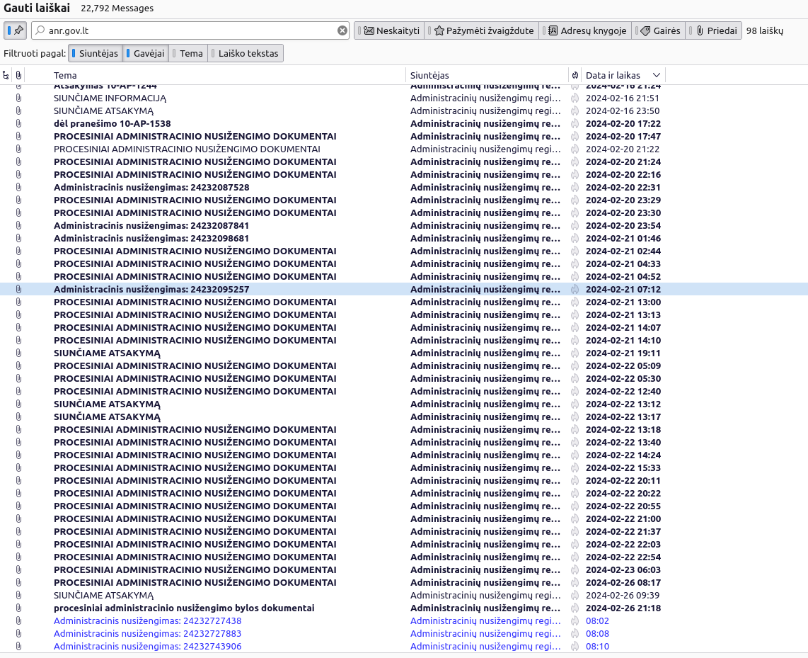The width and height of the screenshot is (808, 658).
Task: Filter by Adresų knygoje contacts
Action: tap(587, 30)
